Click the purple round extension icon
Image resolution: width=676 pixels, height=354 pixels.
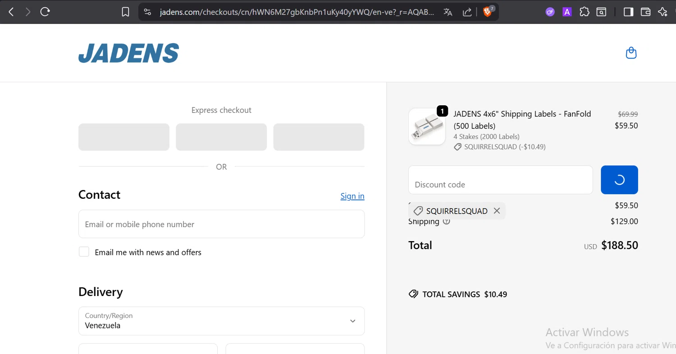tap(550, 12)
